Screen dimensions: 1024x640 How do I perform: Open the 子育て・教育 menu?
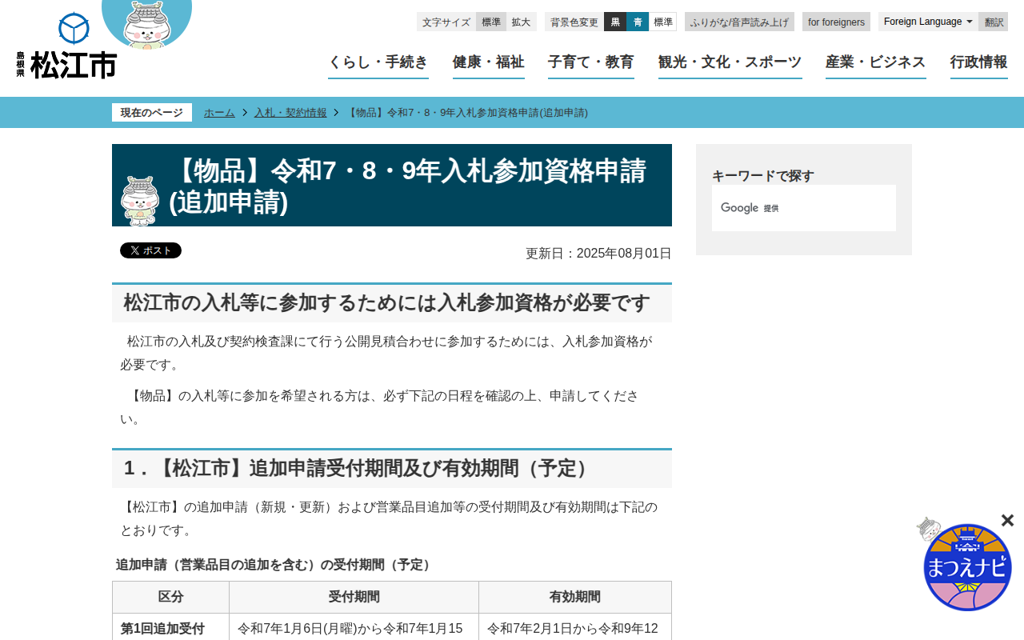pyautogui.click(x=591, y=63)
